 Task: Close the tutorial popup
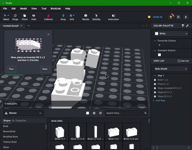(48, 34)
